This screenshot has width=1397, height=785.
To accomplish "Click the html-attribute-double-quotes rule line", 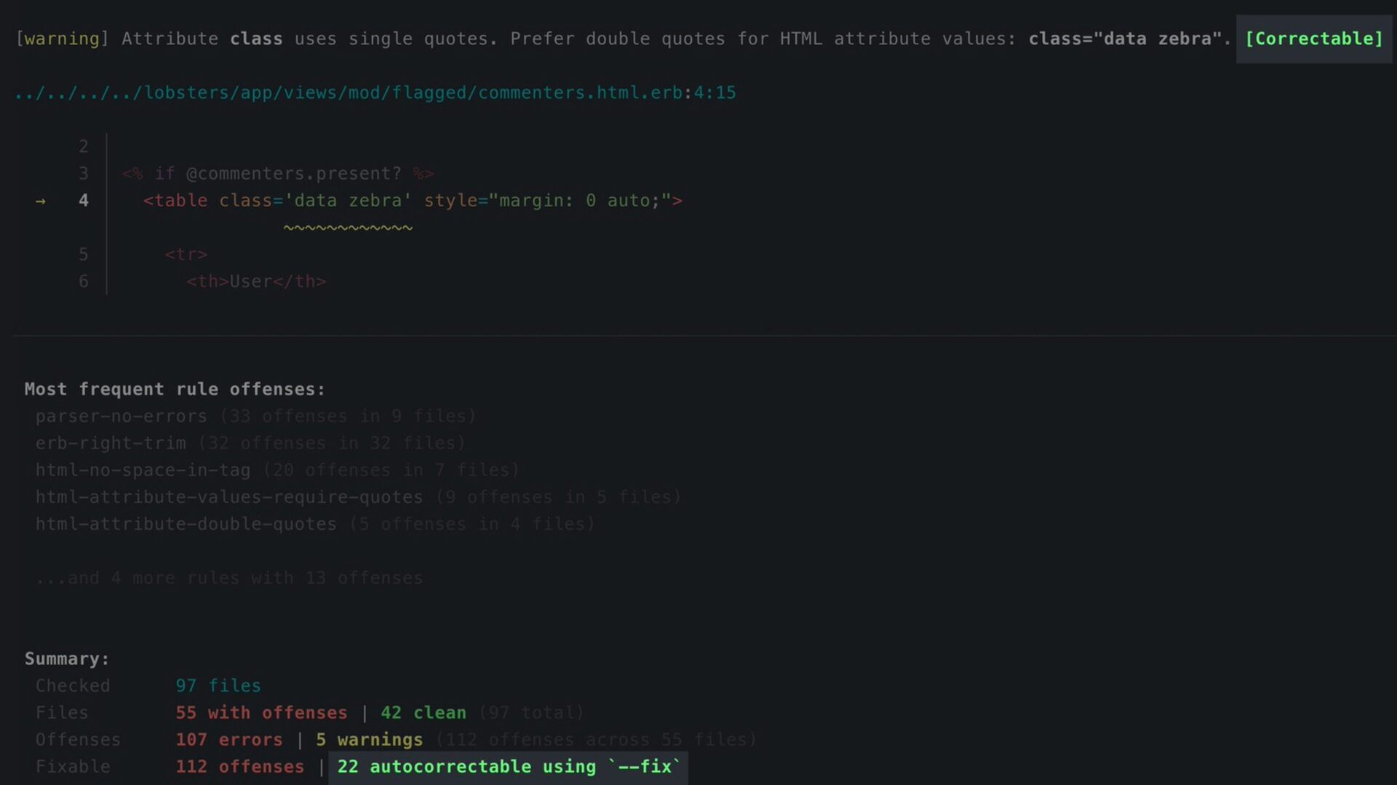I will [186, 524].
